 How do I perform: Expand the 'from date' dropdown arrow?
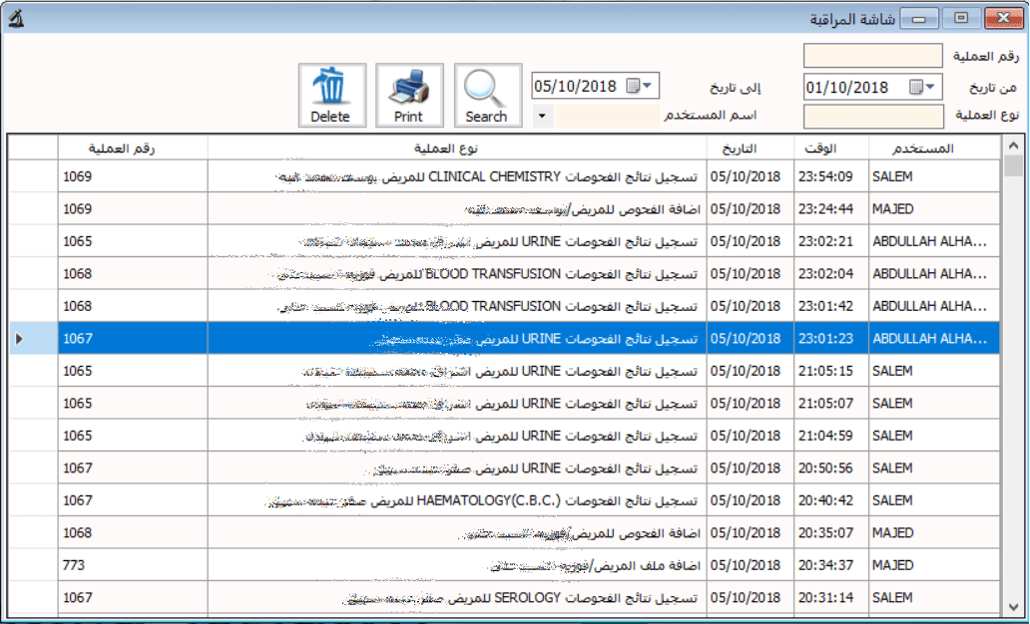coord(932,88)
